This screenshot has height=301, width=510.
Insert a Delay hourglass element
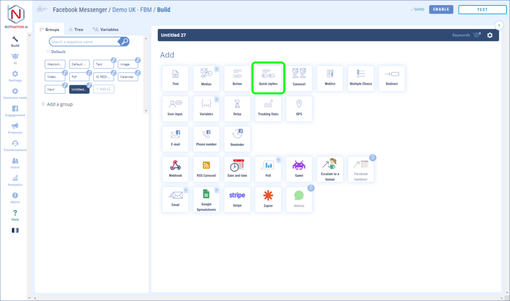point(237,109)
